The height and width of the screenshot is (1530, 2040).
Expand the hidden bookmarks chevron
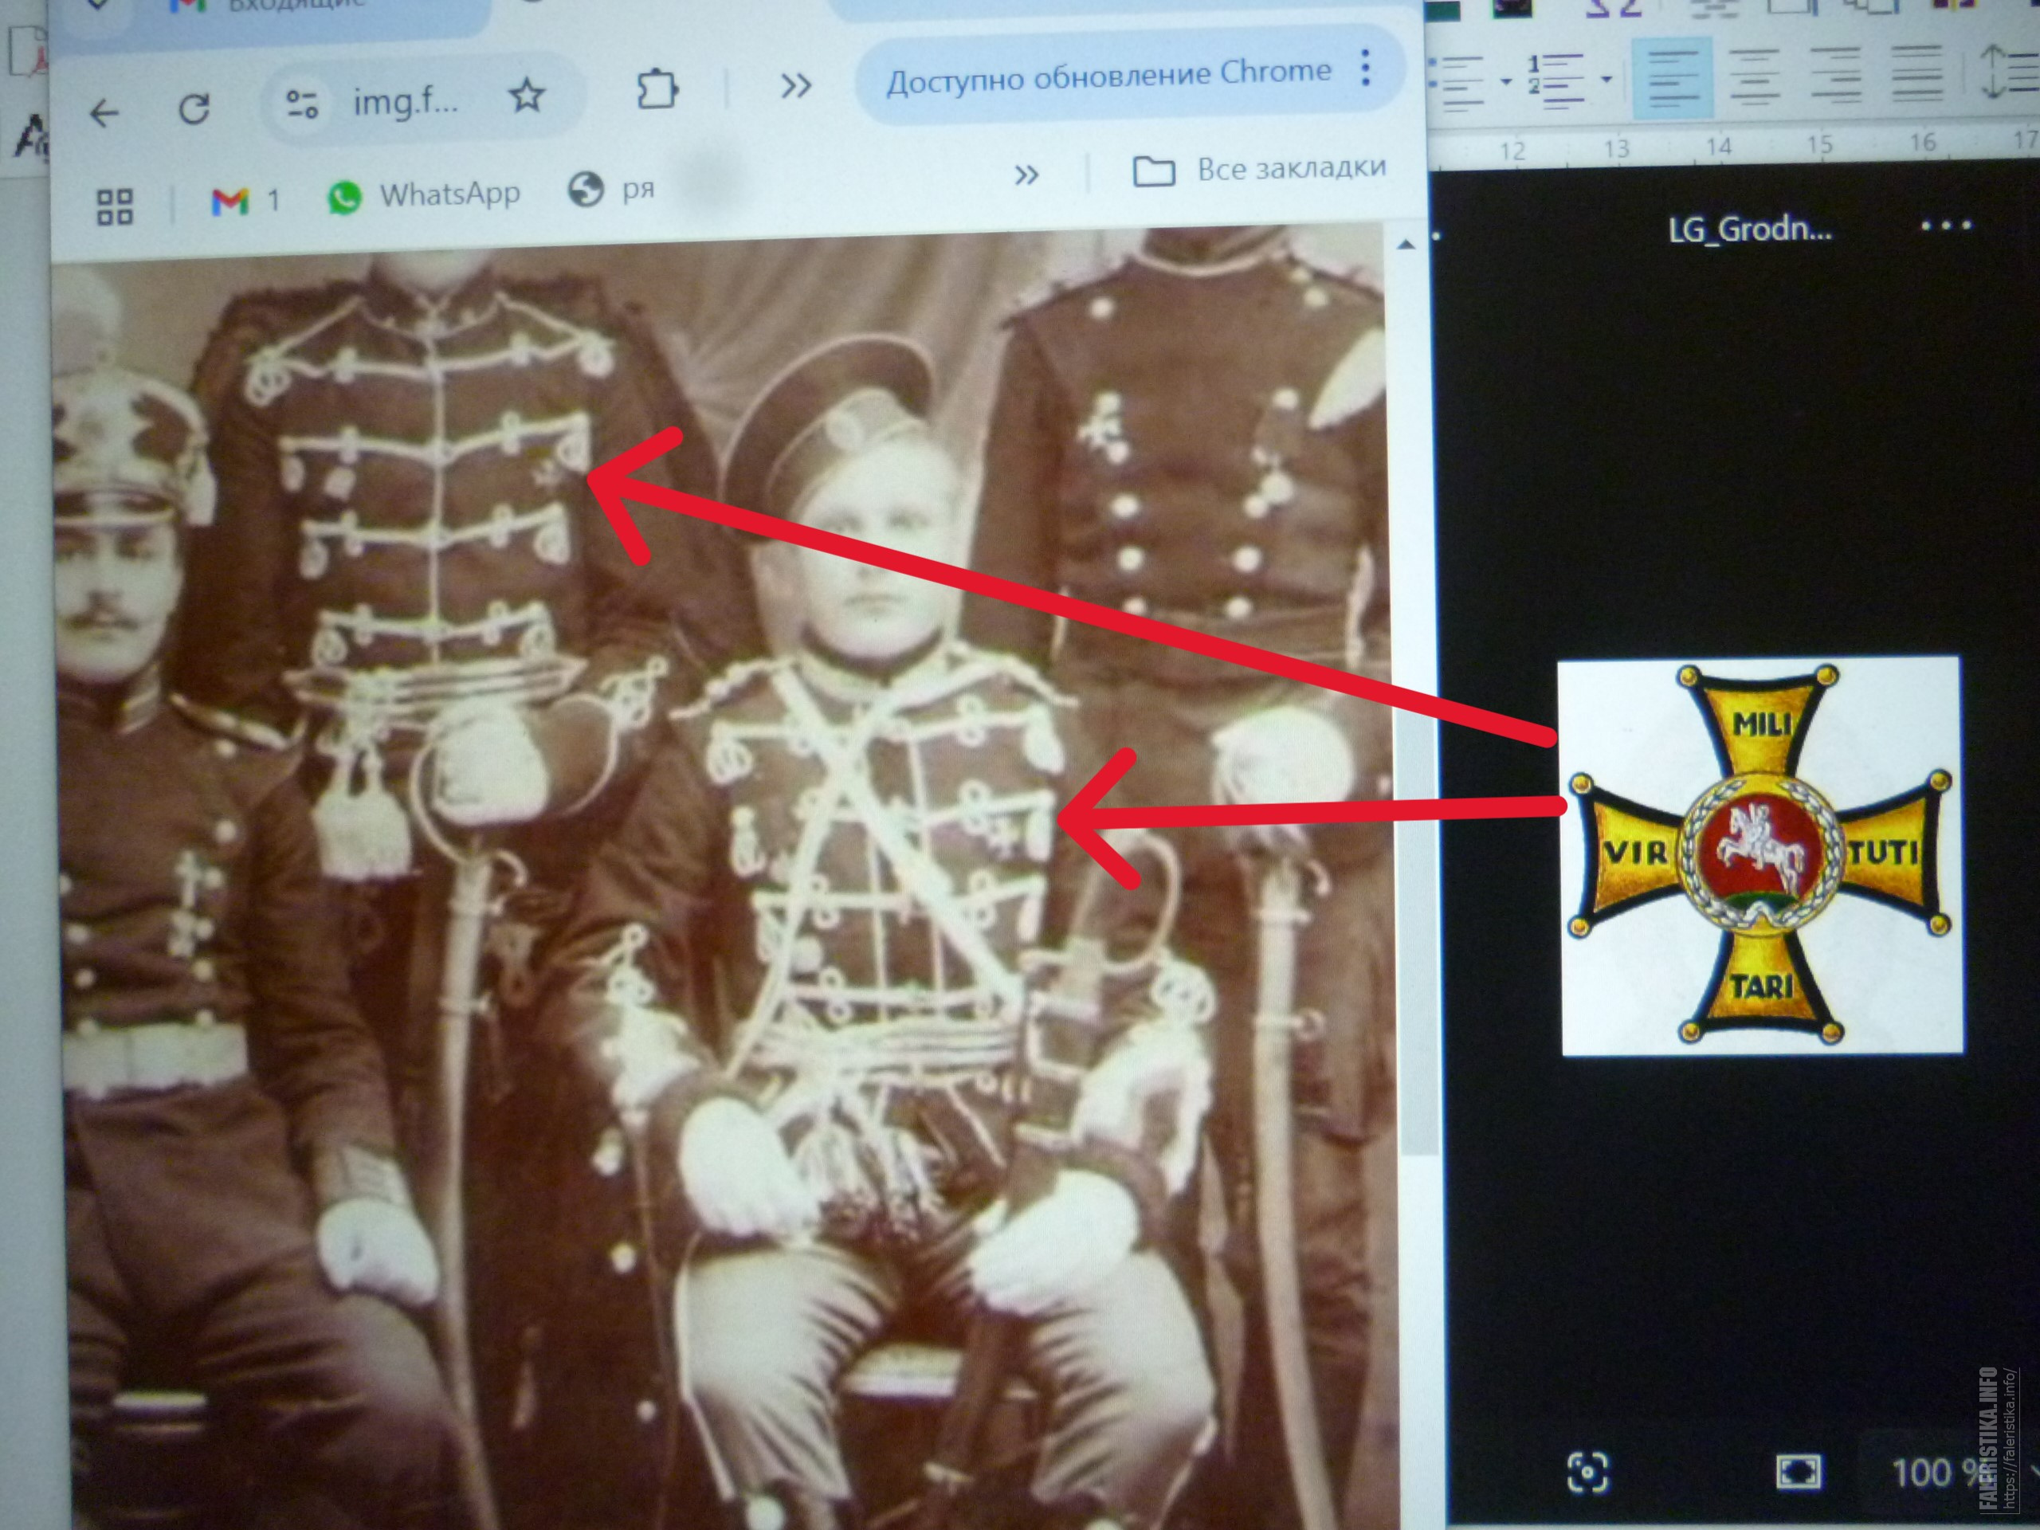(1026, 175)
